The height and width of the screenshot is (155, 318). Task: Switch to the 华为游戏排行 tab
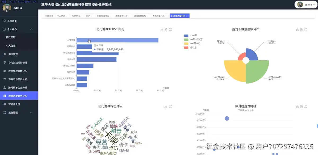pos(104,16)
